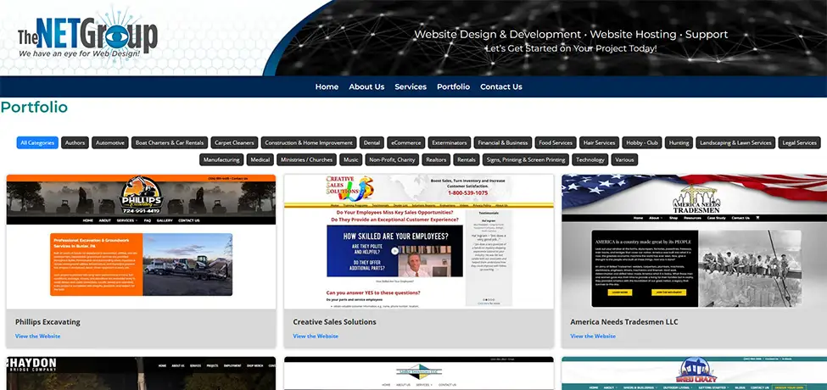Screen dimensions: 827x390
Task: View the Website under Phillips Excavating
Action: (37, 337)
